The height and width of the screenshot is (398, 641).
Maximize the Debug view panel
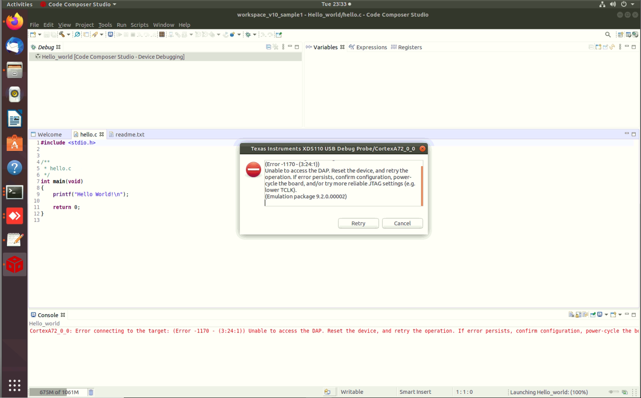tap(297, 47)
